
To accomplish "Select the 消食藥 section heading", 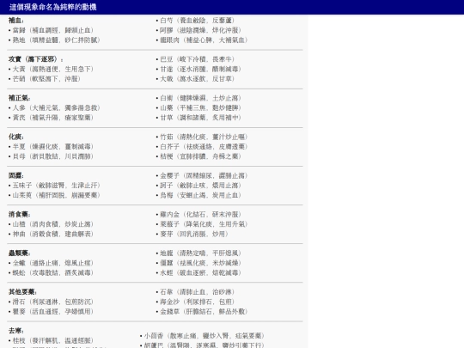I will click(x=19, y=214).
